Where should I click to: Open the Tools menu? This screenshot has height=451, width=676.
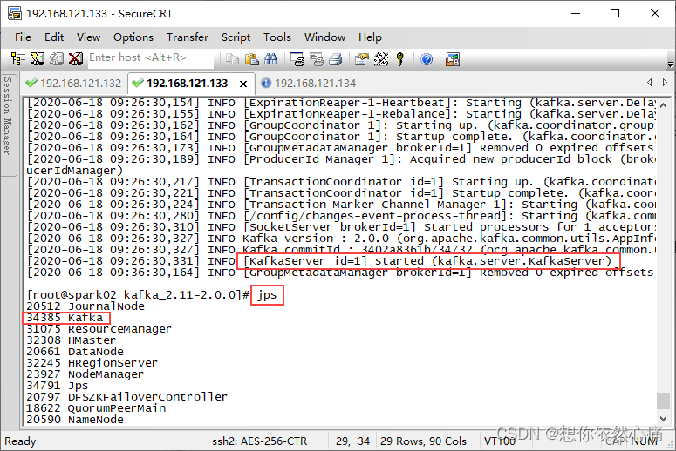(x=277, y=37)
